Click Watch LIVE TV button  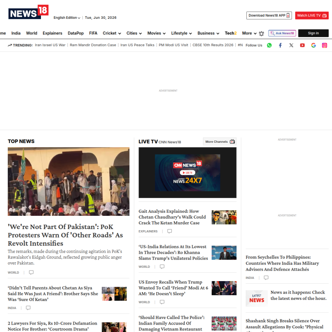point(312,15)
